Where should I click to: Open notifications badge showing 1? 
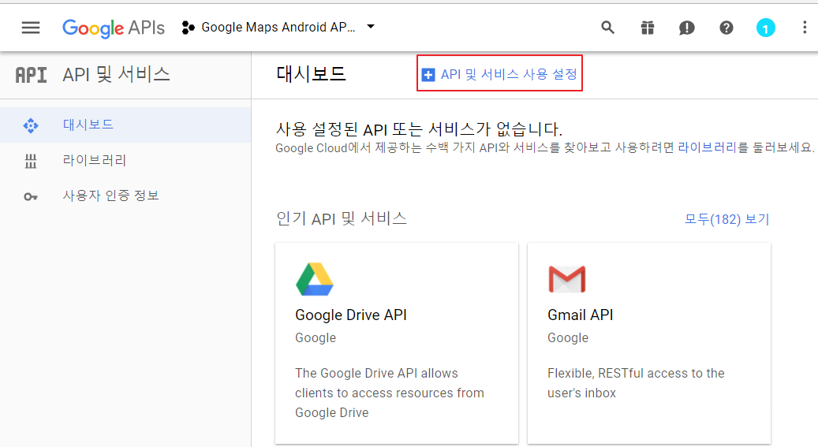tap(765, 28)
